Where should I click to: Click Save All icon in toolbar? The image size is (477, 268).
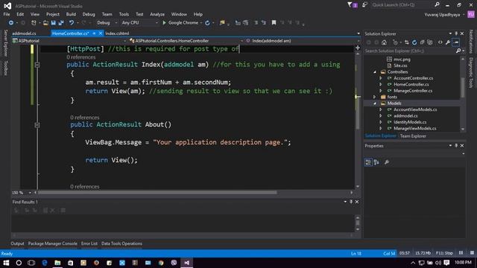coord(61,23)
